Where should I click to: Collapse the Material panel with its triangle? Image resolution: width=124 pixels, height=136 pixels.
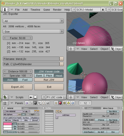pos(4,108)
